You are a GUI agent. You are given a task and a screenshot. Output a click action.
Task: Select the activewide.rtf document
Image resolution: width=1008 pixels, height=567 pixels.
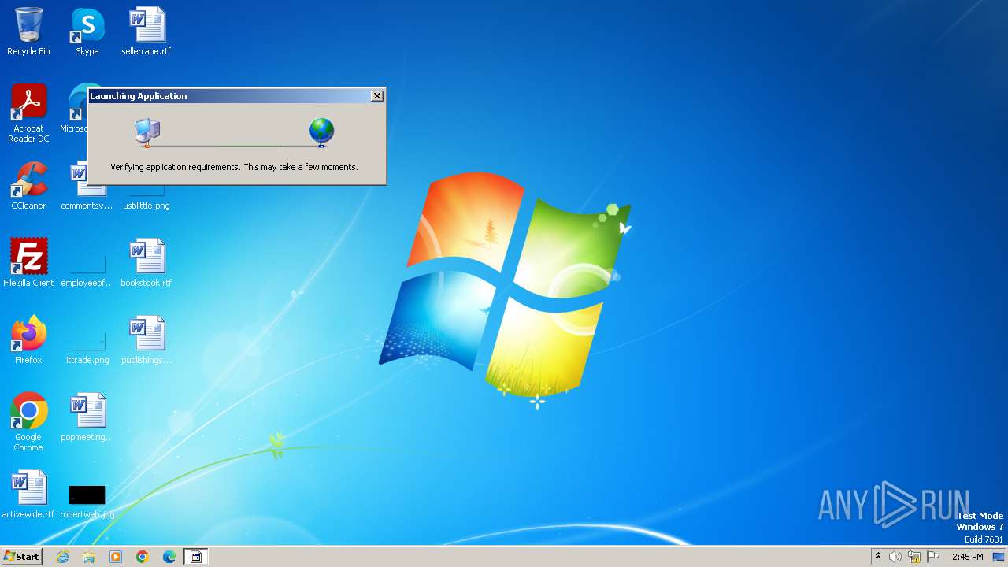tap(28, 495)
